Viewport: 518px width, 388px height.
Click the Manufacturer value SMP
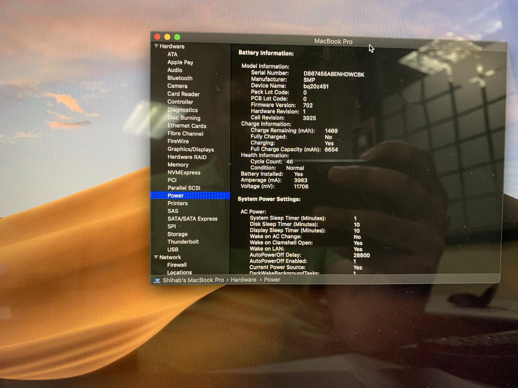click(x=309, y=80)
